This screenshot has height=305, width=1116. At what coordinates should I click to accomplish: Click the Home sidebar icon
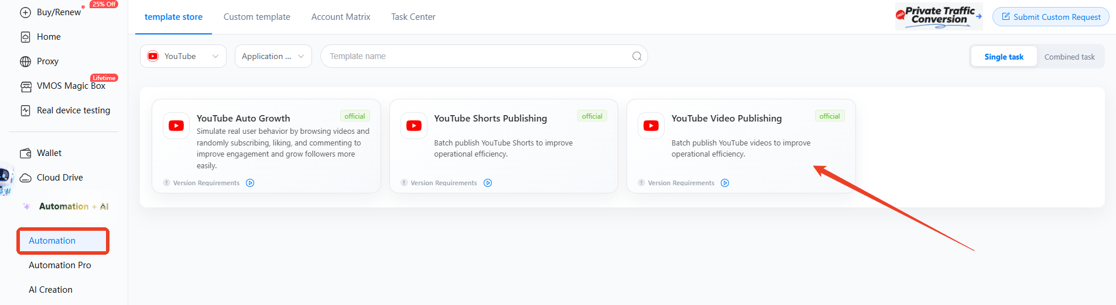(25, 37)
